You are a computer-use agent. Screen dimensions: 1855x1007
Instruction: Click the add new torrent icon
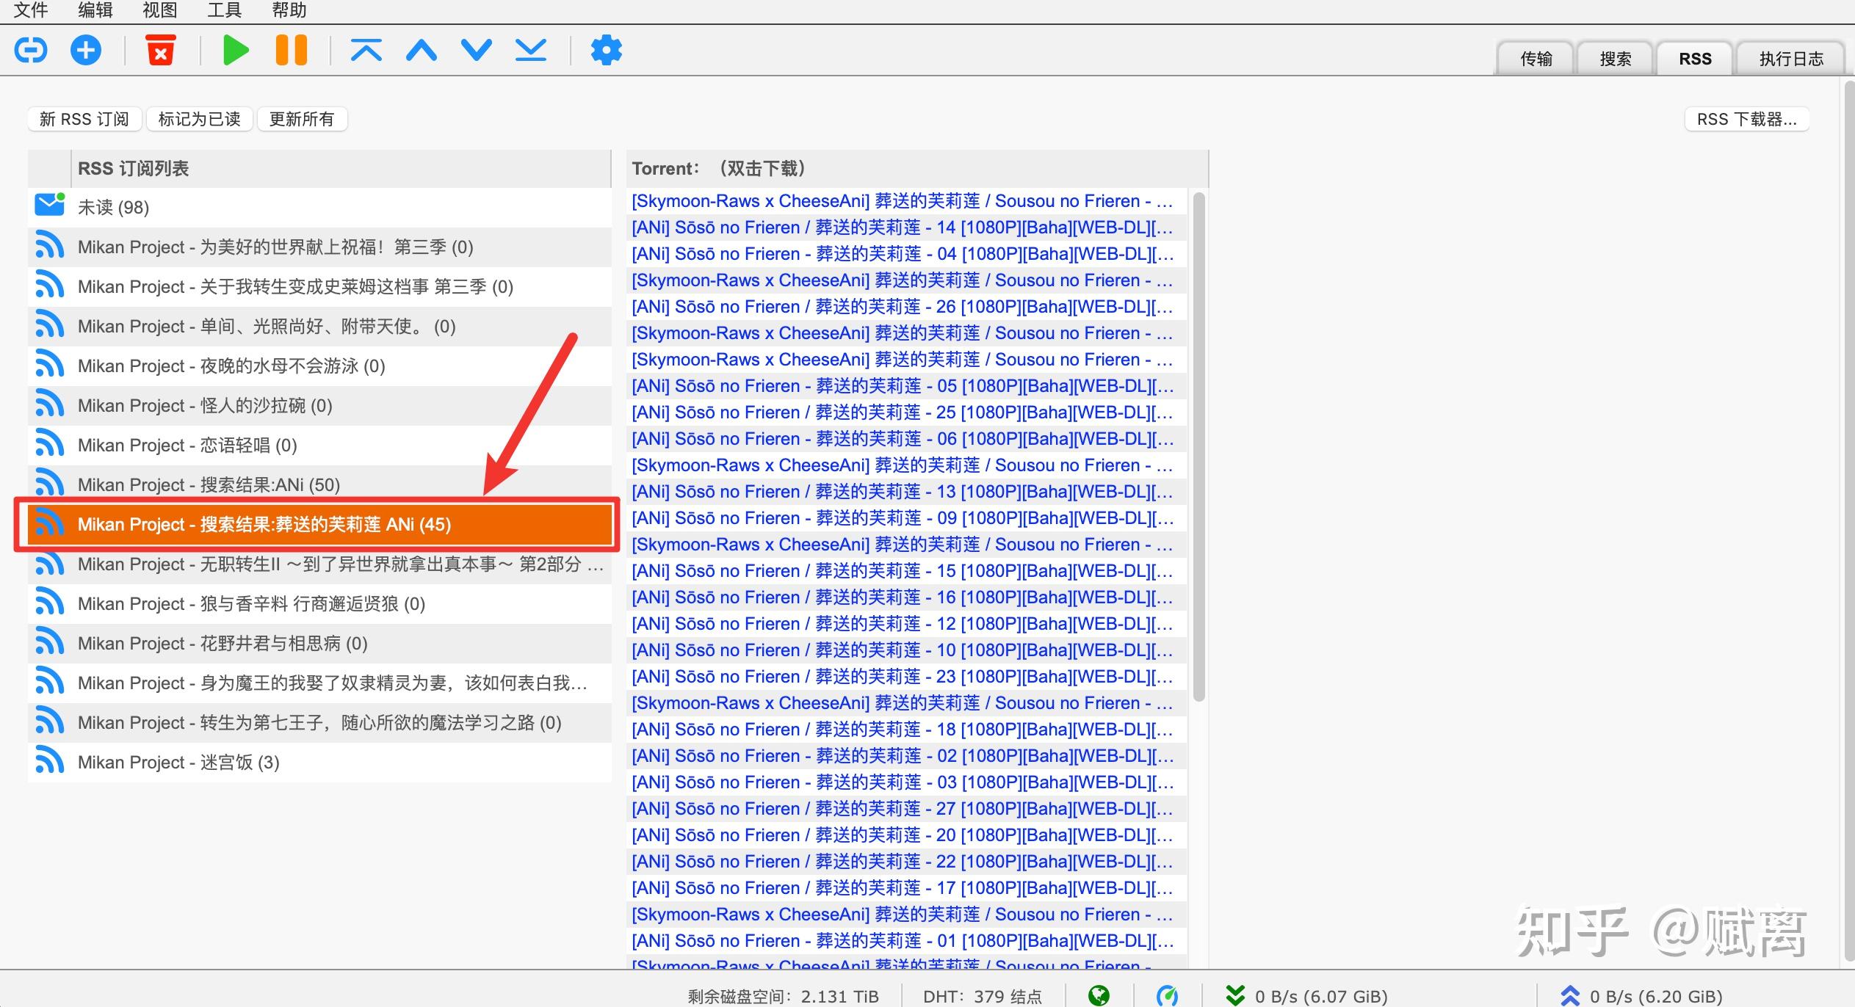click(x=85, y=50)
